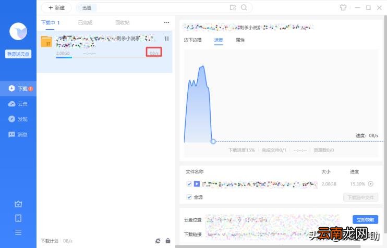This screenshot has width=387, height=248.
Task: Click the 云盘位置 label
Action: tap(193, 220)
